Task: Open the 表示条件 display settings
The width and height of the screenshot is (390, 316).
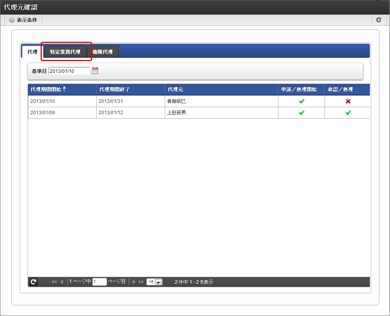Action: pyautogui.click(x=23, y=20)
